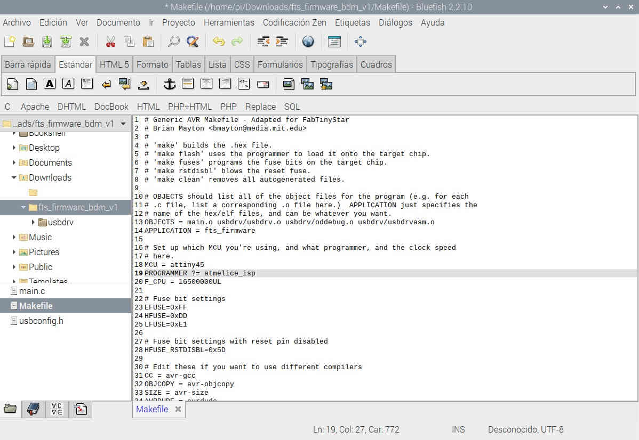This screenshot has height=440, width=639.
Task: Close the Makefile document tab
Action: (x=178, y=410)
